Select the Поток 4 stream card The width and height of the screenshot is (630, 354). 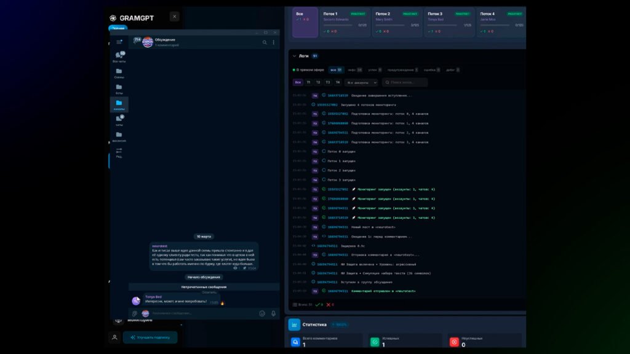coord(501,23)
